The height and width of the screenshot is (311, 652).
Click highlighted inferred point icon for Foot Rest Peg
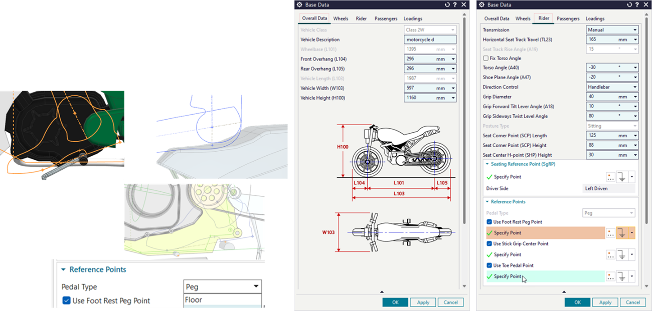(x=622, y=233)
